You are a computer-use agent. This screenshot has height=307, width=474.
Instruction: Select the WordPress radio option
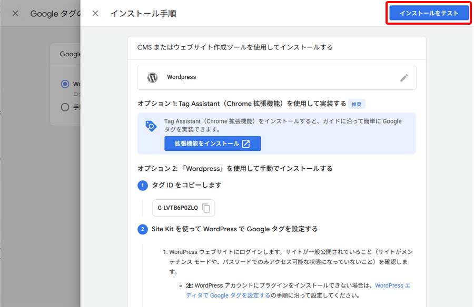tap(65, 84)
